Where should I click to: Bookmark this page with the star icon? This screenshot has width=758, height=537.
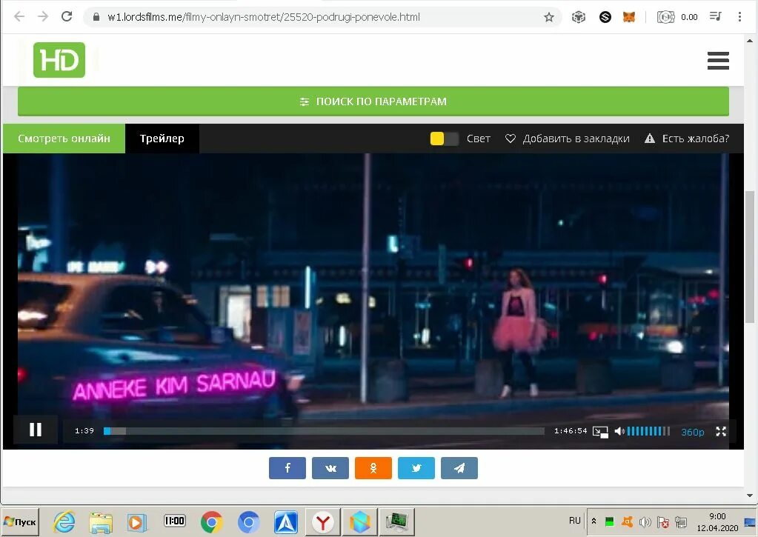click(x=549, y=17)
